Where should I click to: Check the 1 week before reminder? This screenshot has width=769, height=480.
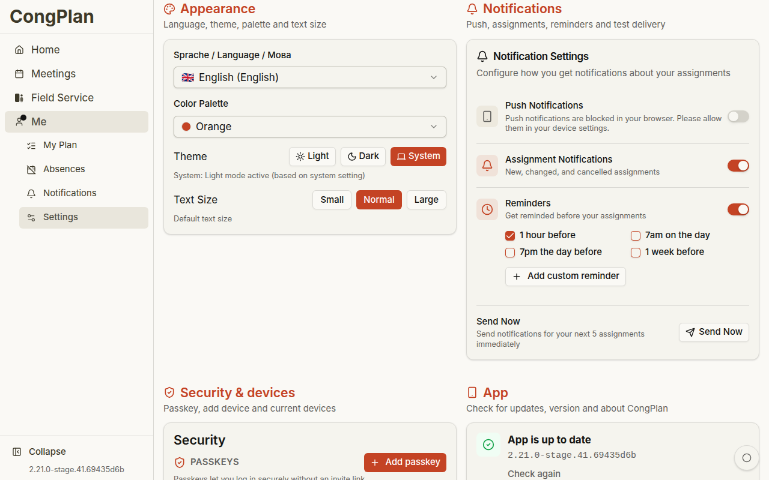[636, 253]
